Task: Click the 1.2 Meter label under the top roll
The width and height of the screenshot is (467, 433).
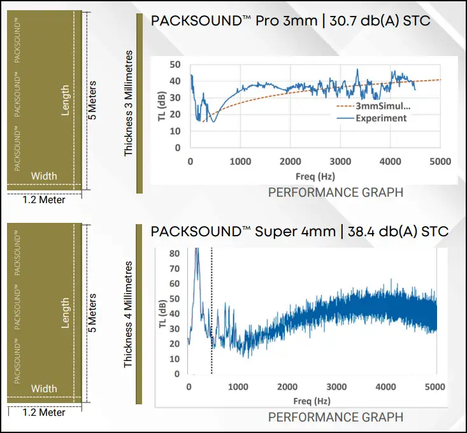Action: coord(44,200)
